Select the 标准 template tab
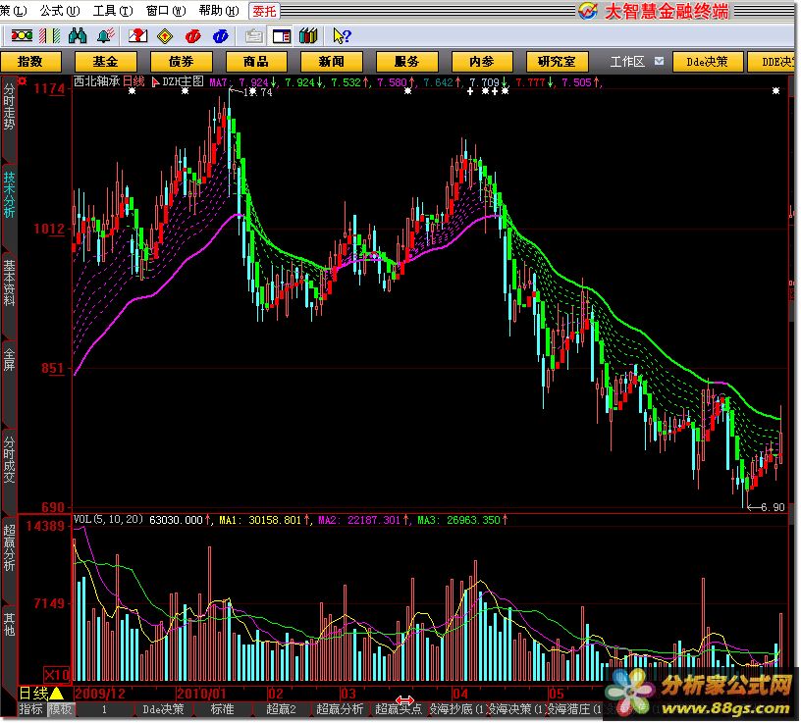This screenshot has height=723, width=801. 222,709
